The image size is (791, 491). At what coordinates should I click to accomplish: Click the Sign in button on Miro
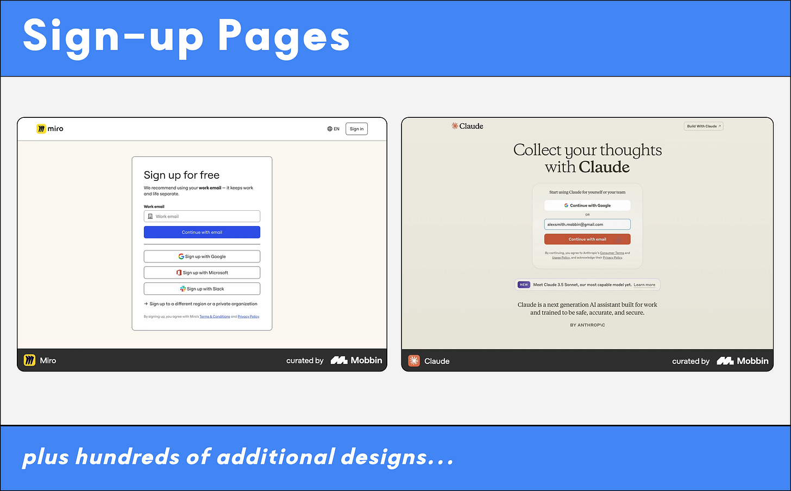point(356,129)
